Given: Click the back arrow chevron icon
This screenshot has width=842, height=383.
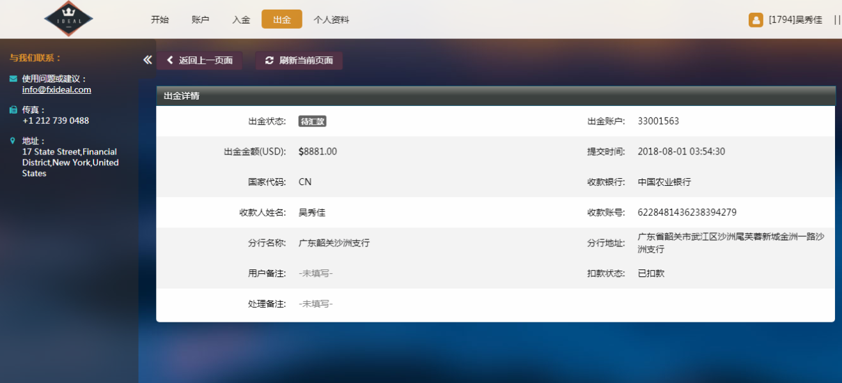Looking at the screenshot, I should click(x=170, y=61).
